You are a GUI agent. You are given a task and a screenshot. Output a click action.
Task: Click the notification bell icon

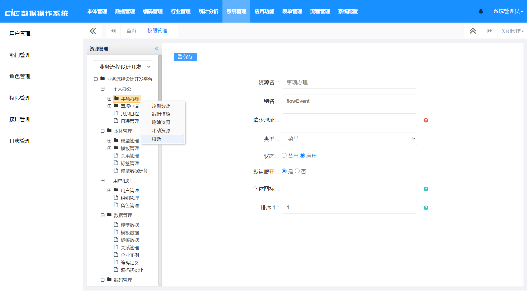tap(481, 11)
